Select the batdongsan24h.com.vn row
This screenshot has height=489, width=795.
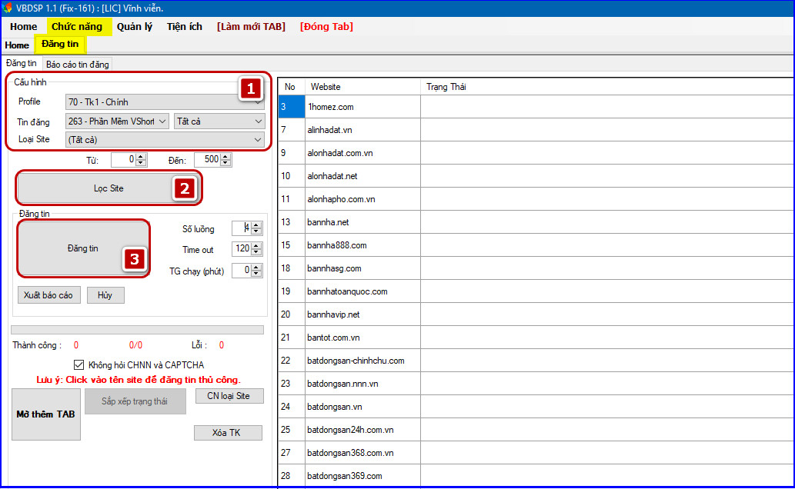click(x=536, y=430)
